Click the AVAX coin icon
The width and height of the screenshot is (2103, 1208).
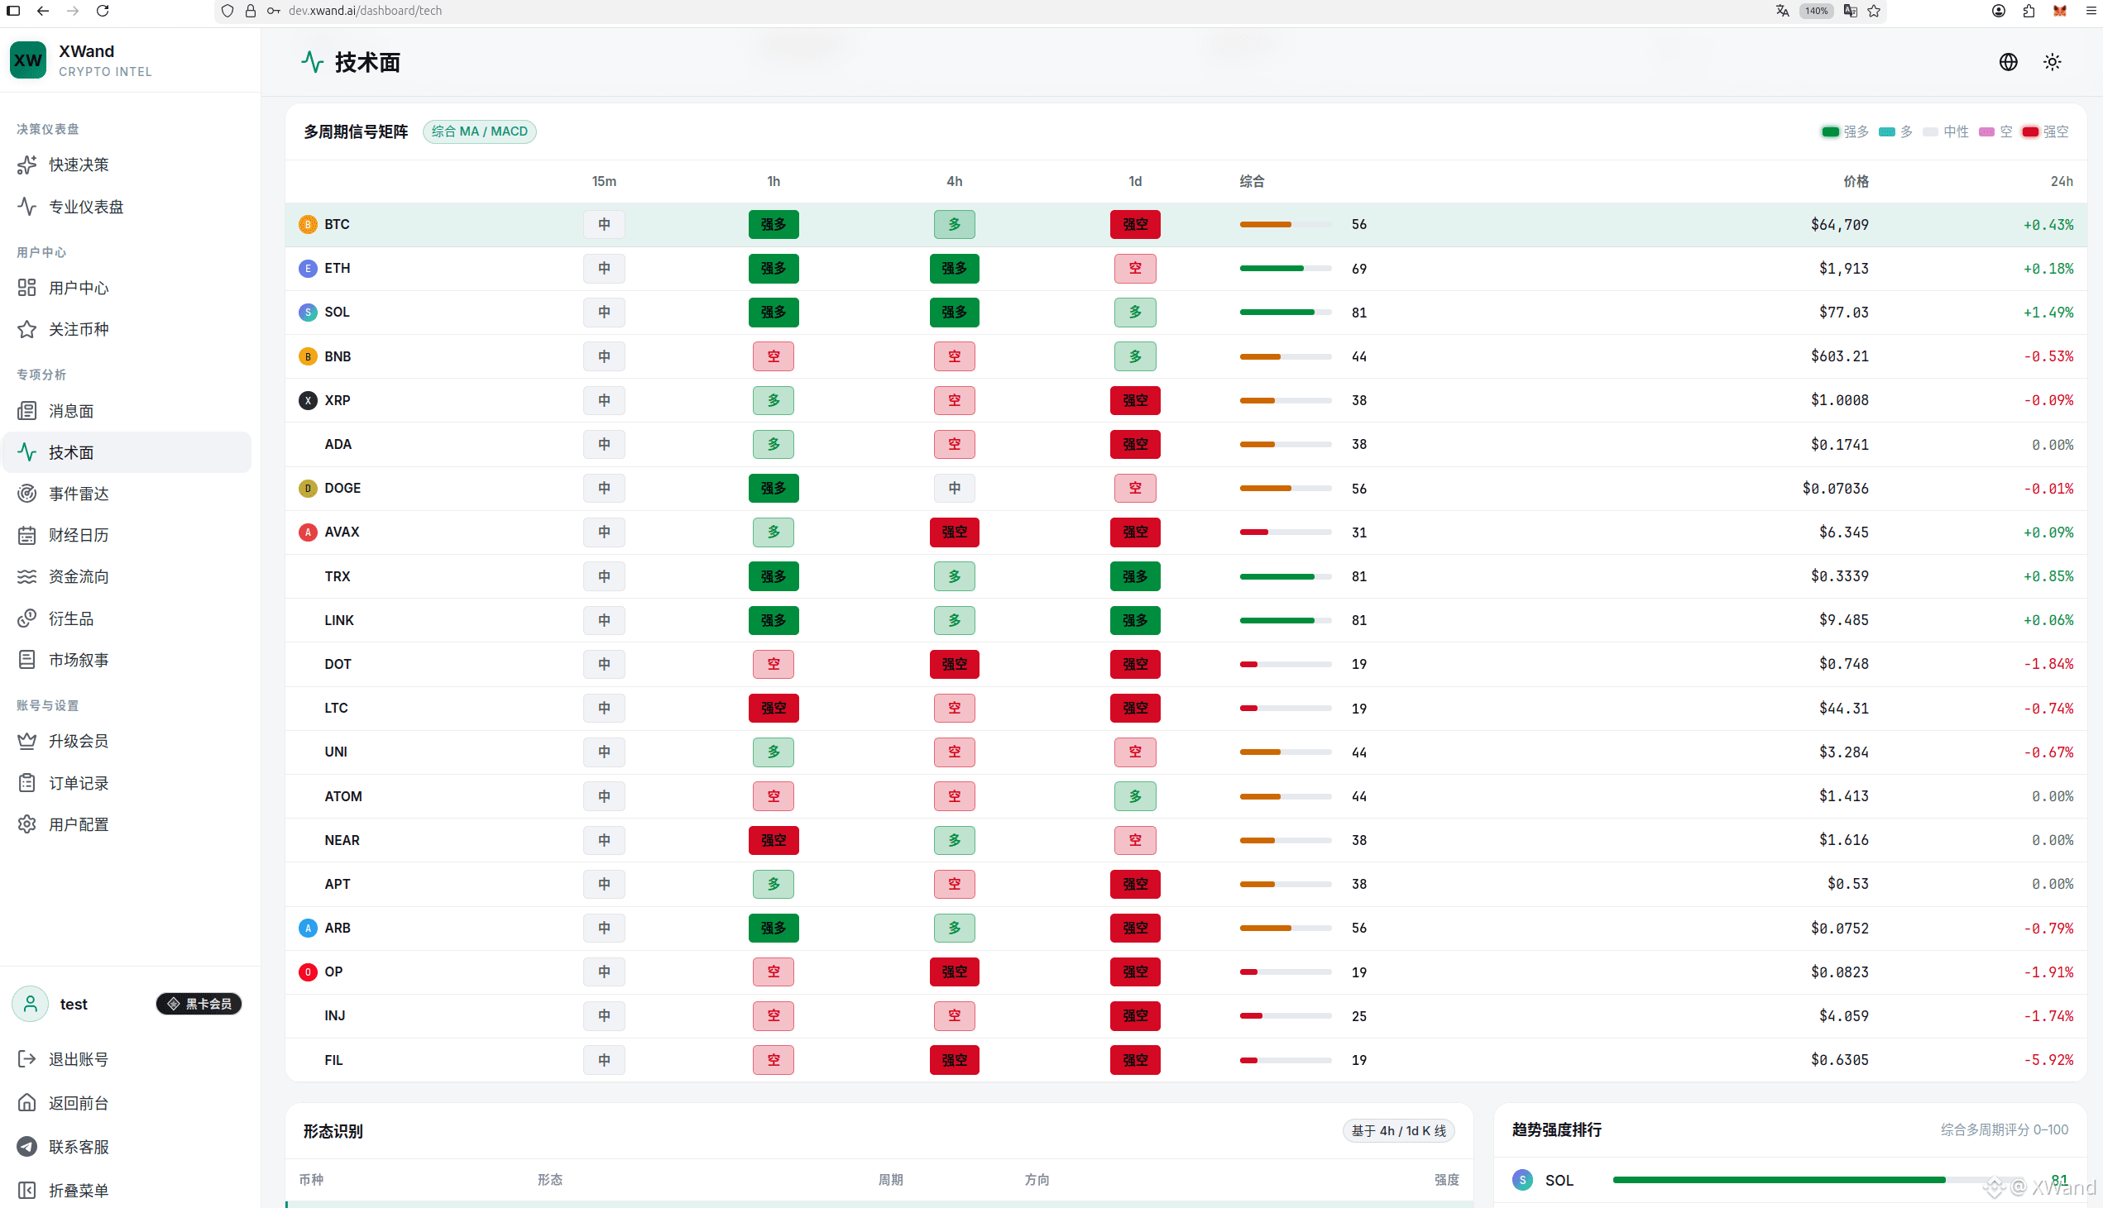click(308, 532)
